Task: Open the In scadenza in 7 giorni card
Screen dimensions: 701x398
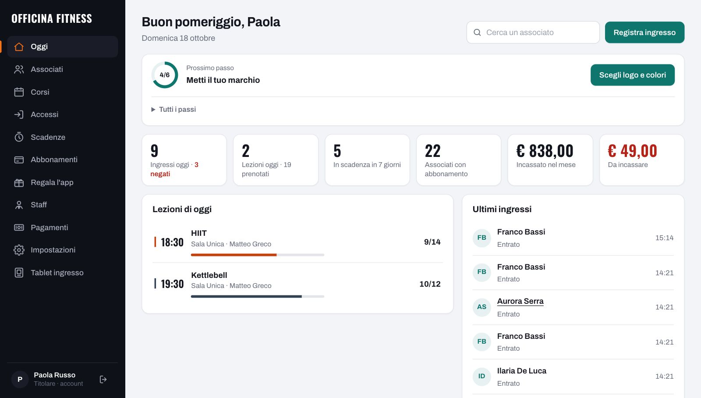Action: coord(367,160)
